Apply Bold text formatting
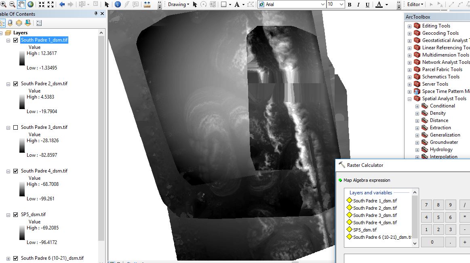 coord(350,4)
